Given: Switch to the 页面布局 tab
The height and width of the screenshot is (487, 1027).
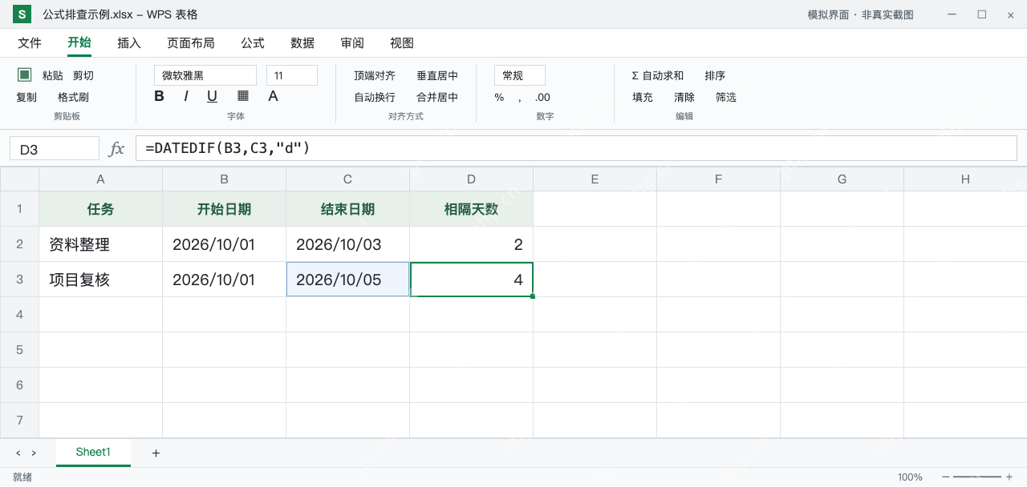Looking at the screenshot, I should click(x=191, y=43).
